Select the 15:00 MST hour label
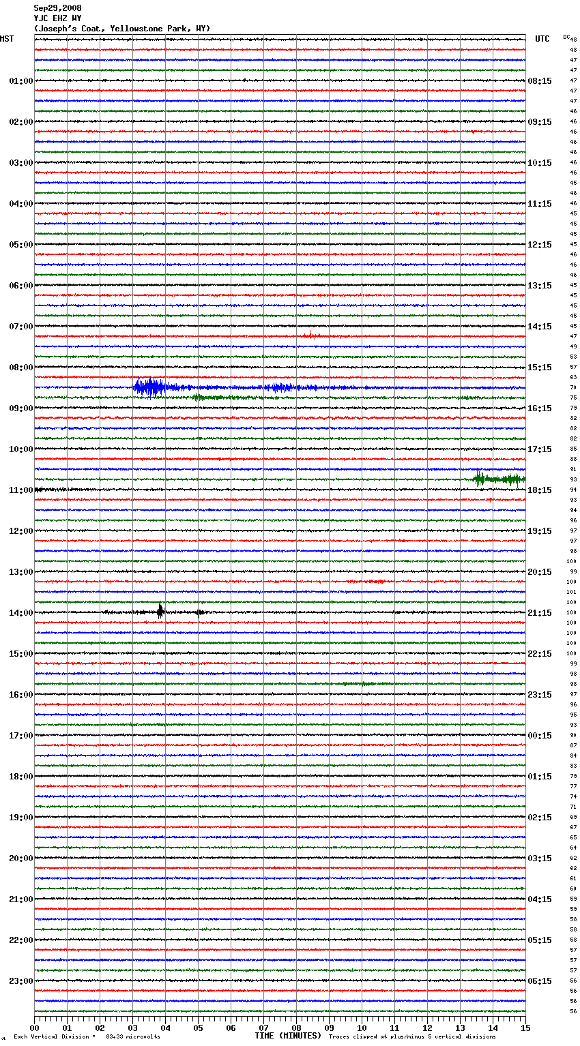 click(x=21, y=654)
